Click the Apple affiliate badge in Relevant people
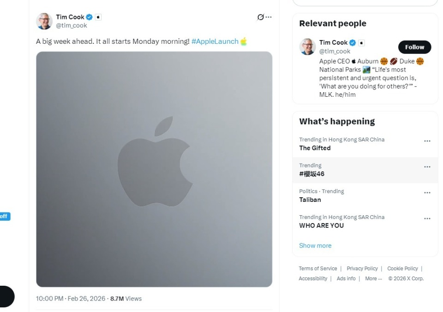The height and width of the screenshot is (312, 443). (361, 43)
